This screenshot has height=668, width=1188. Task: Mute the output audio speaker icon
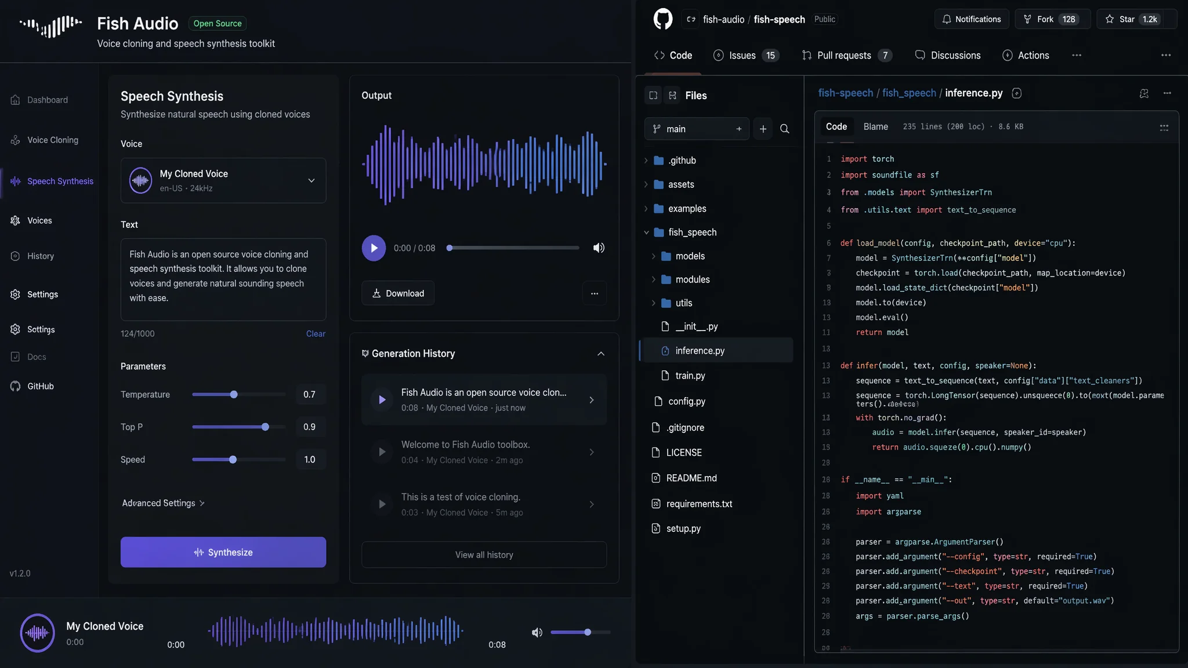coord(599,248)
